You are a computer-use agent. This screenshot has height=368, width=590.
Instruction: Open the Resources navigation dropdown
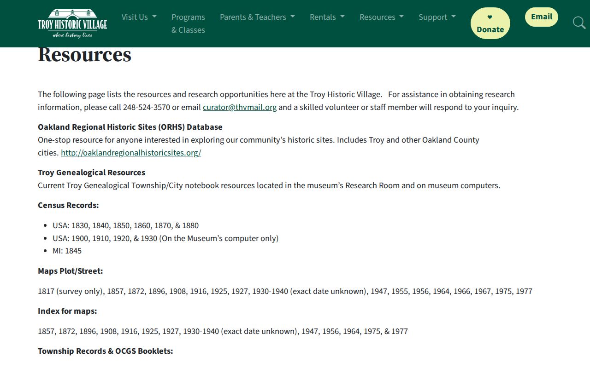point(382,17)
